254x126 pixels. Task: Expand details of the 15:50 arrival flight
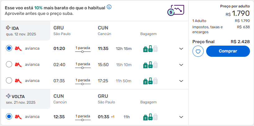pyautogui.click(x=181, y=65)
